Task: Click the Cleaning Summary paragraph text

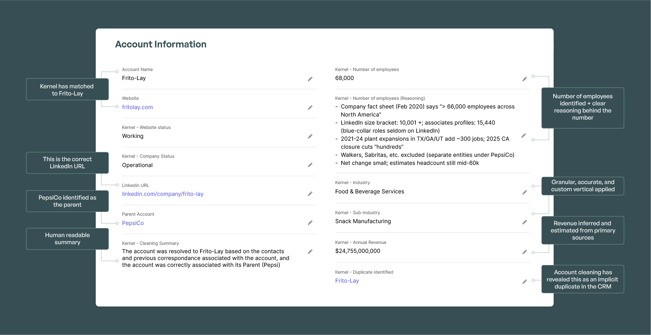Action: click(x=206, y=258)
